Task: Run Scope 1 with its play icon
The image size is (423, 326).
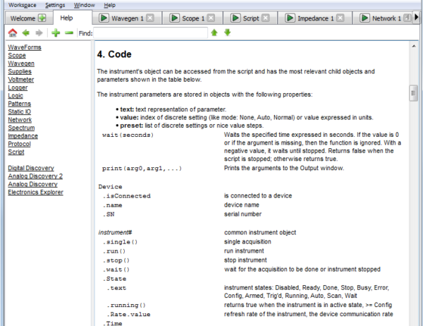Action: pyautogui.click(x=174, y=18)
